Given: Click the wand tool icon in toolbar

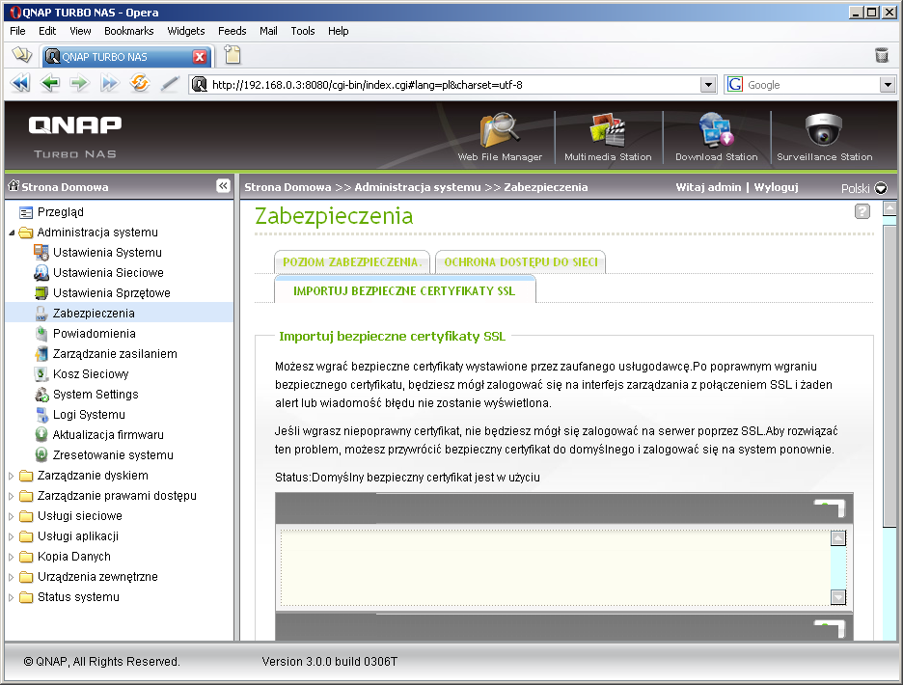Looking at the screenshot, I should coord(170,84).
